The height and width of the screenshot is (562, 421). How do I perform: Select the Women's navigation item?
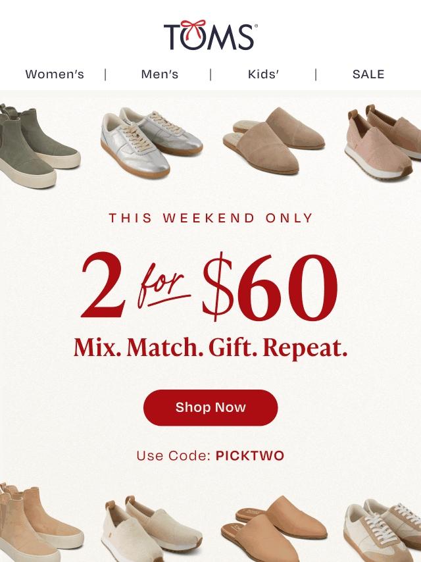click(55, 74)
